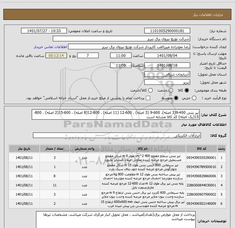The height and width of the screenshot is (228, 235).
Task: Click the announcement date field 1401/07/27 - 10:33
Action: (x=44, y=31)
